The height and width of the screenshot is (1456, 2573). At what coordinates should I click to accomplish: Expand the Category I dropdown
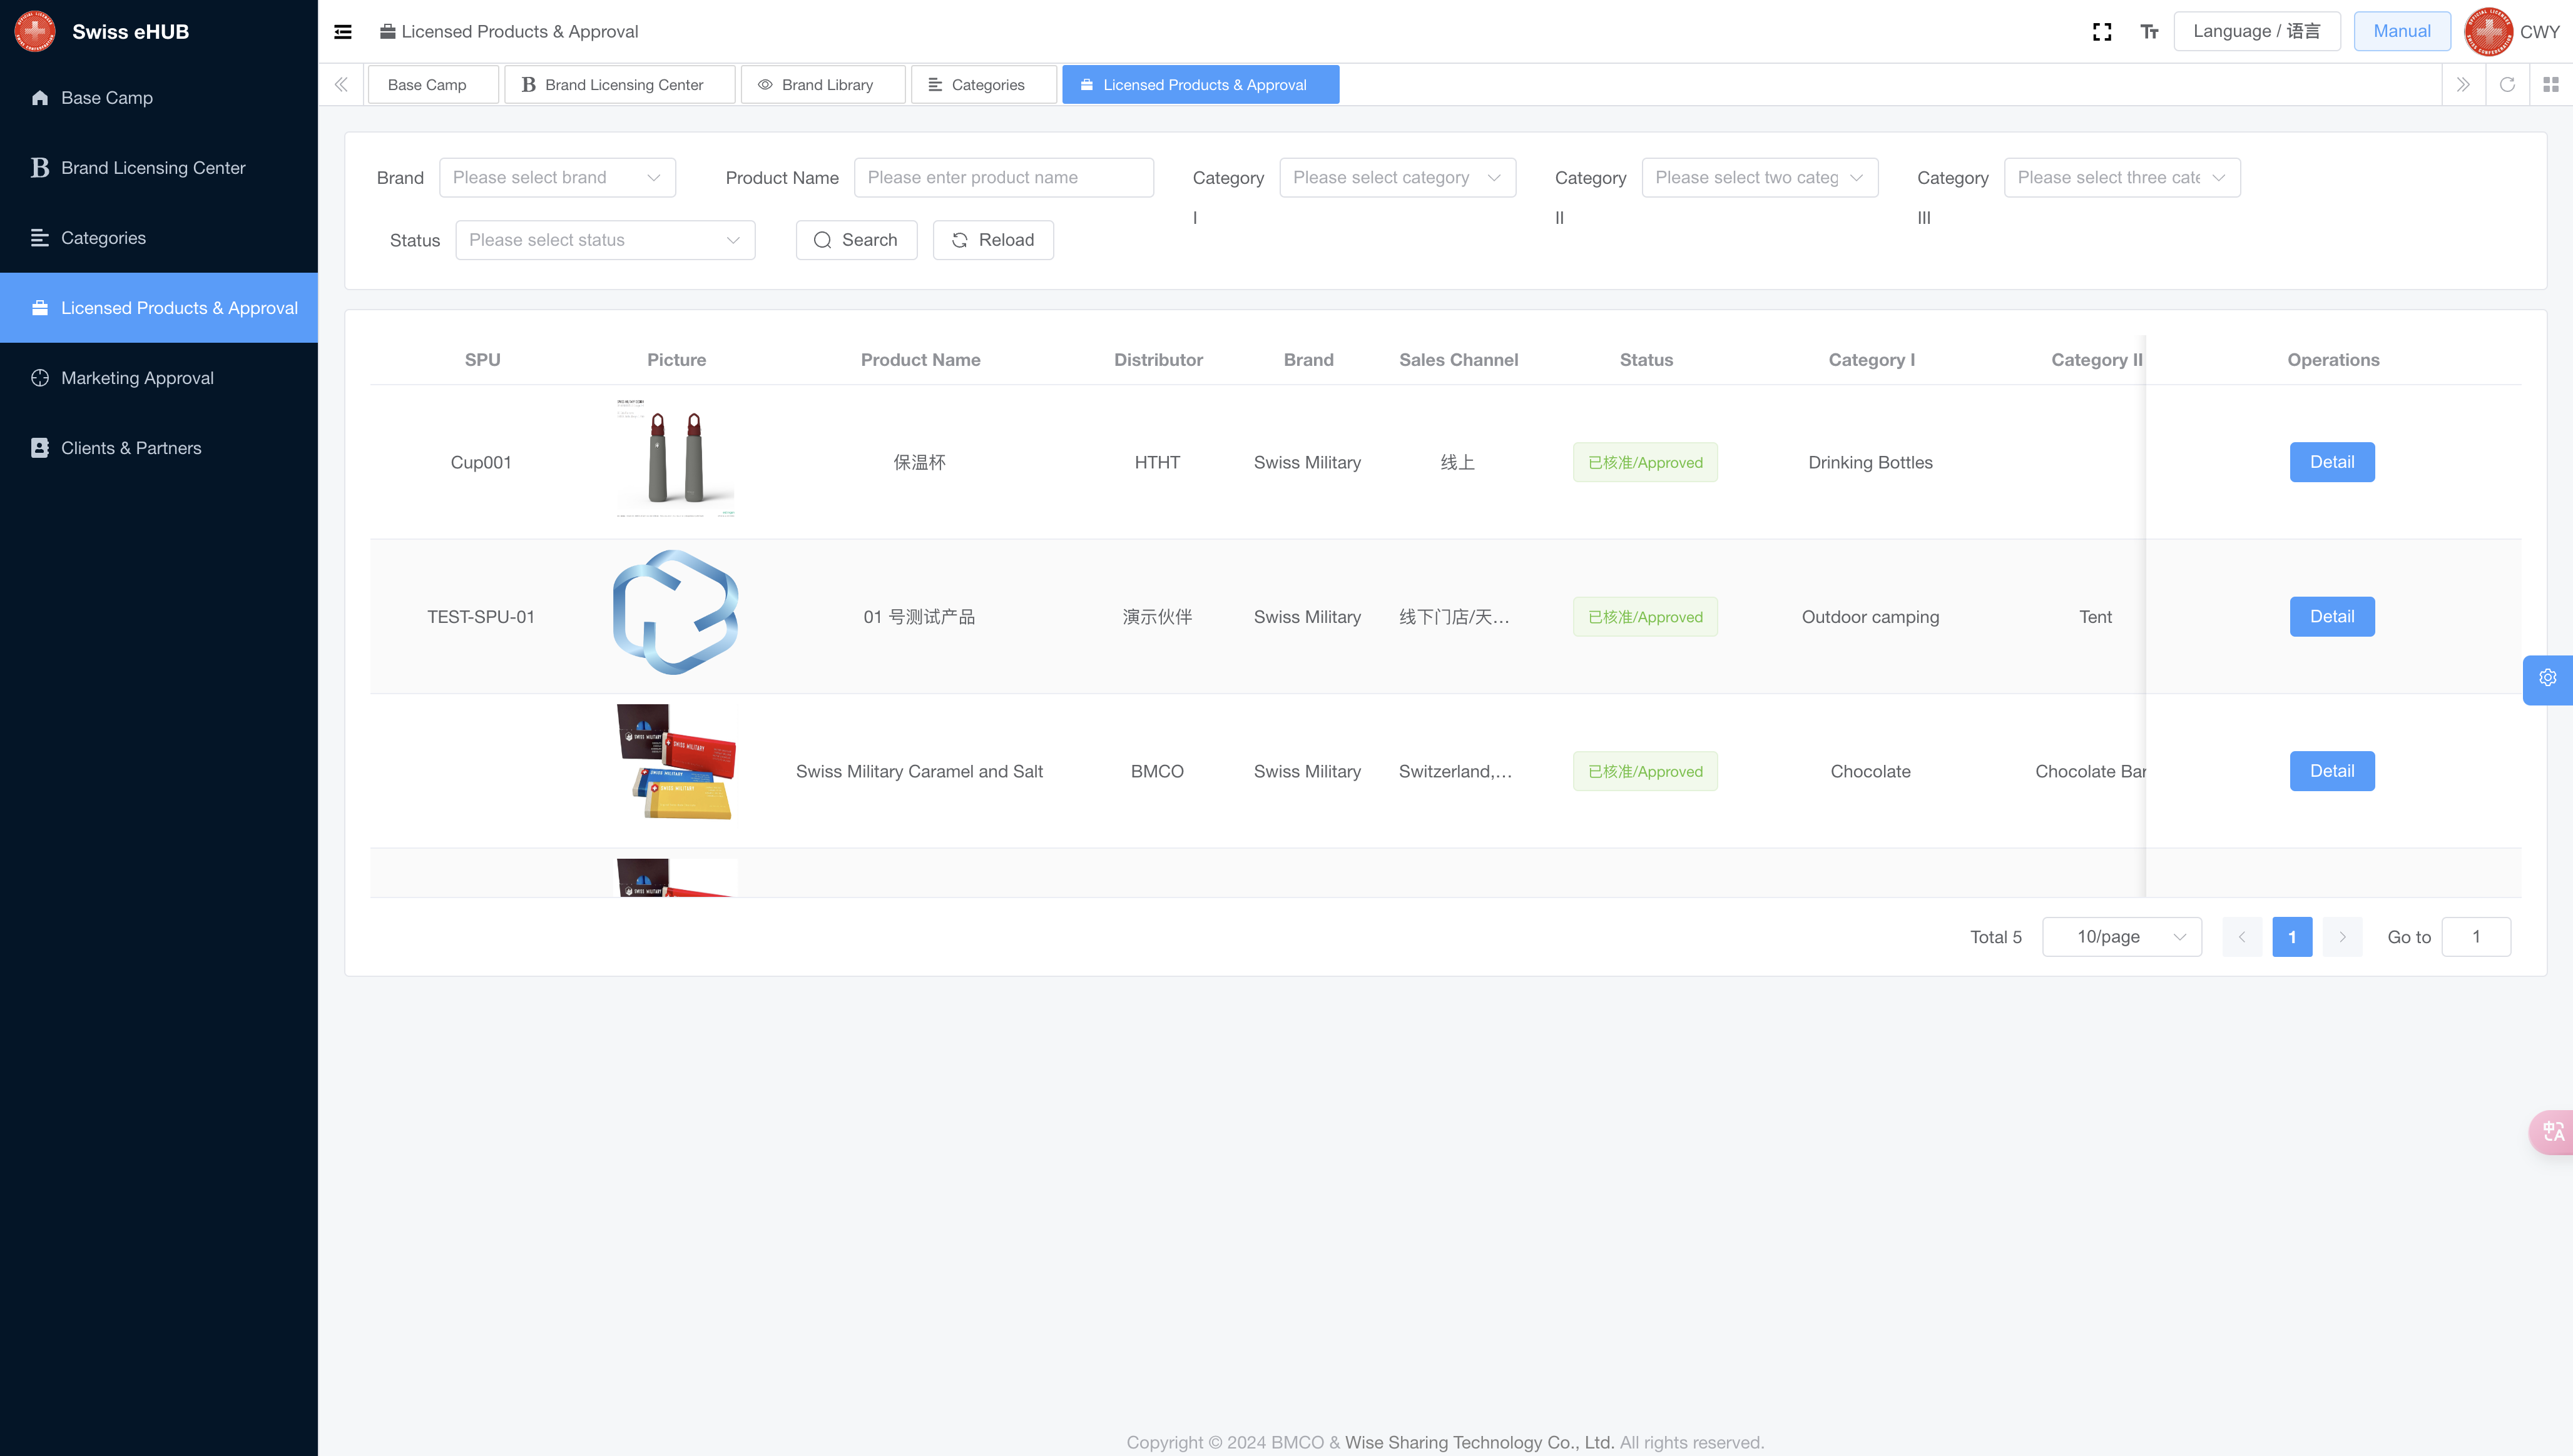[x=1397, y=178]
